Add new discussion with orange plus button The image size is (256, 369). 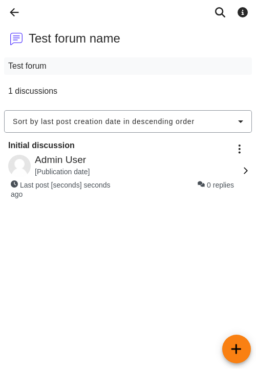[x=236, y=349]
